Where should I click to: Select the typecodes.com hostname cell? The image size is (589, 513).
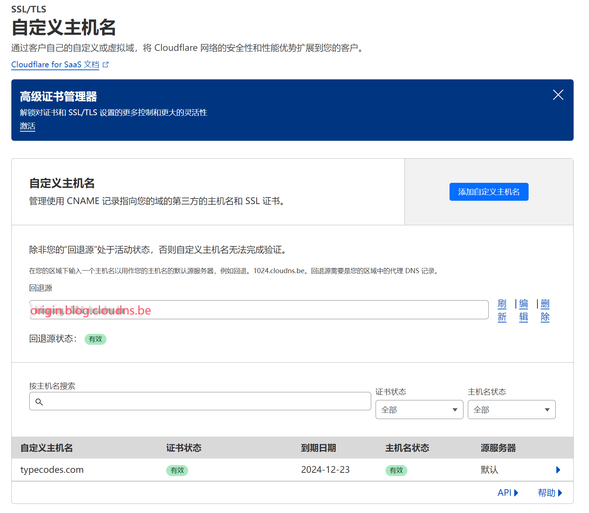click(x=52, y=469)
